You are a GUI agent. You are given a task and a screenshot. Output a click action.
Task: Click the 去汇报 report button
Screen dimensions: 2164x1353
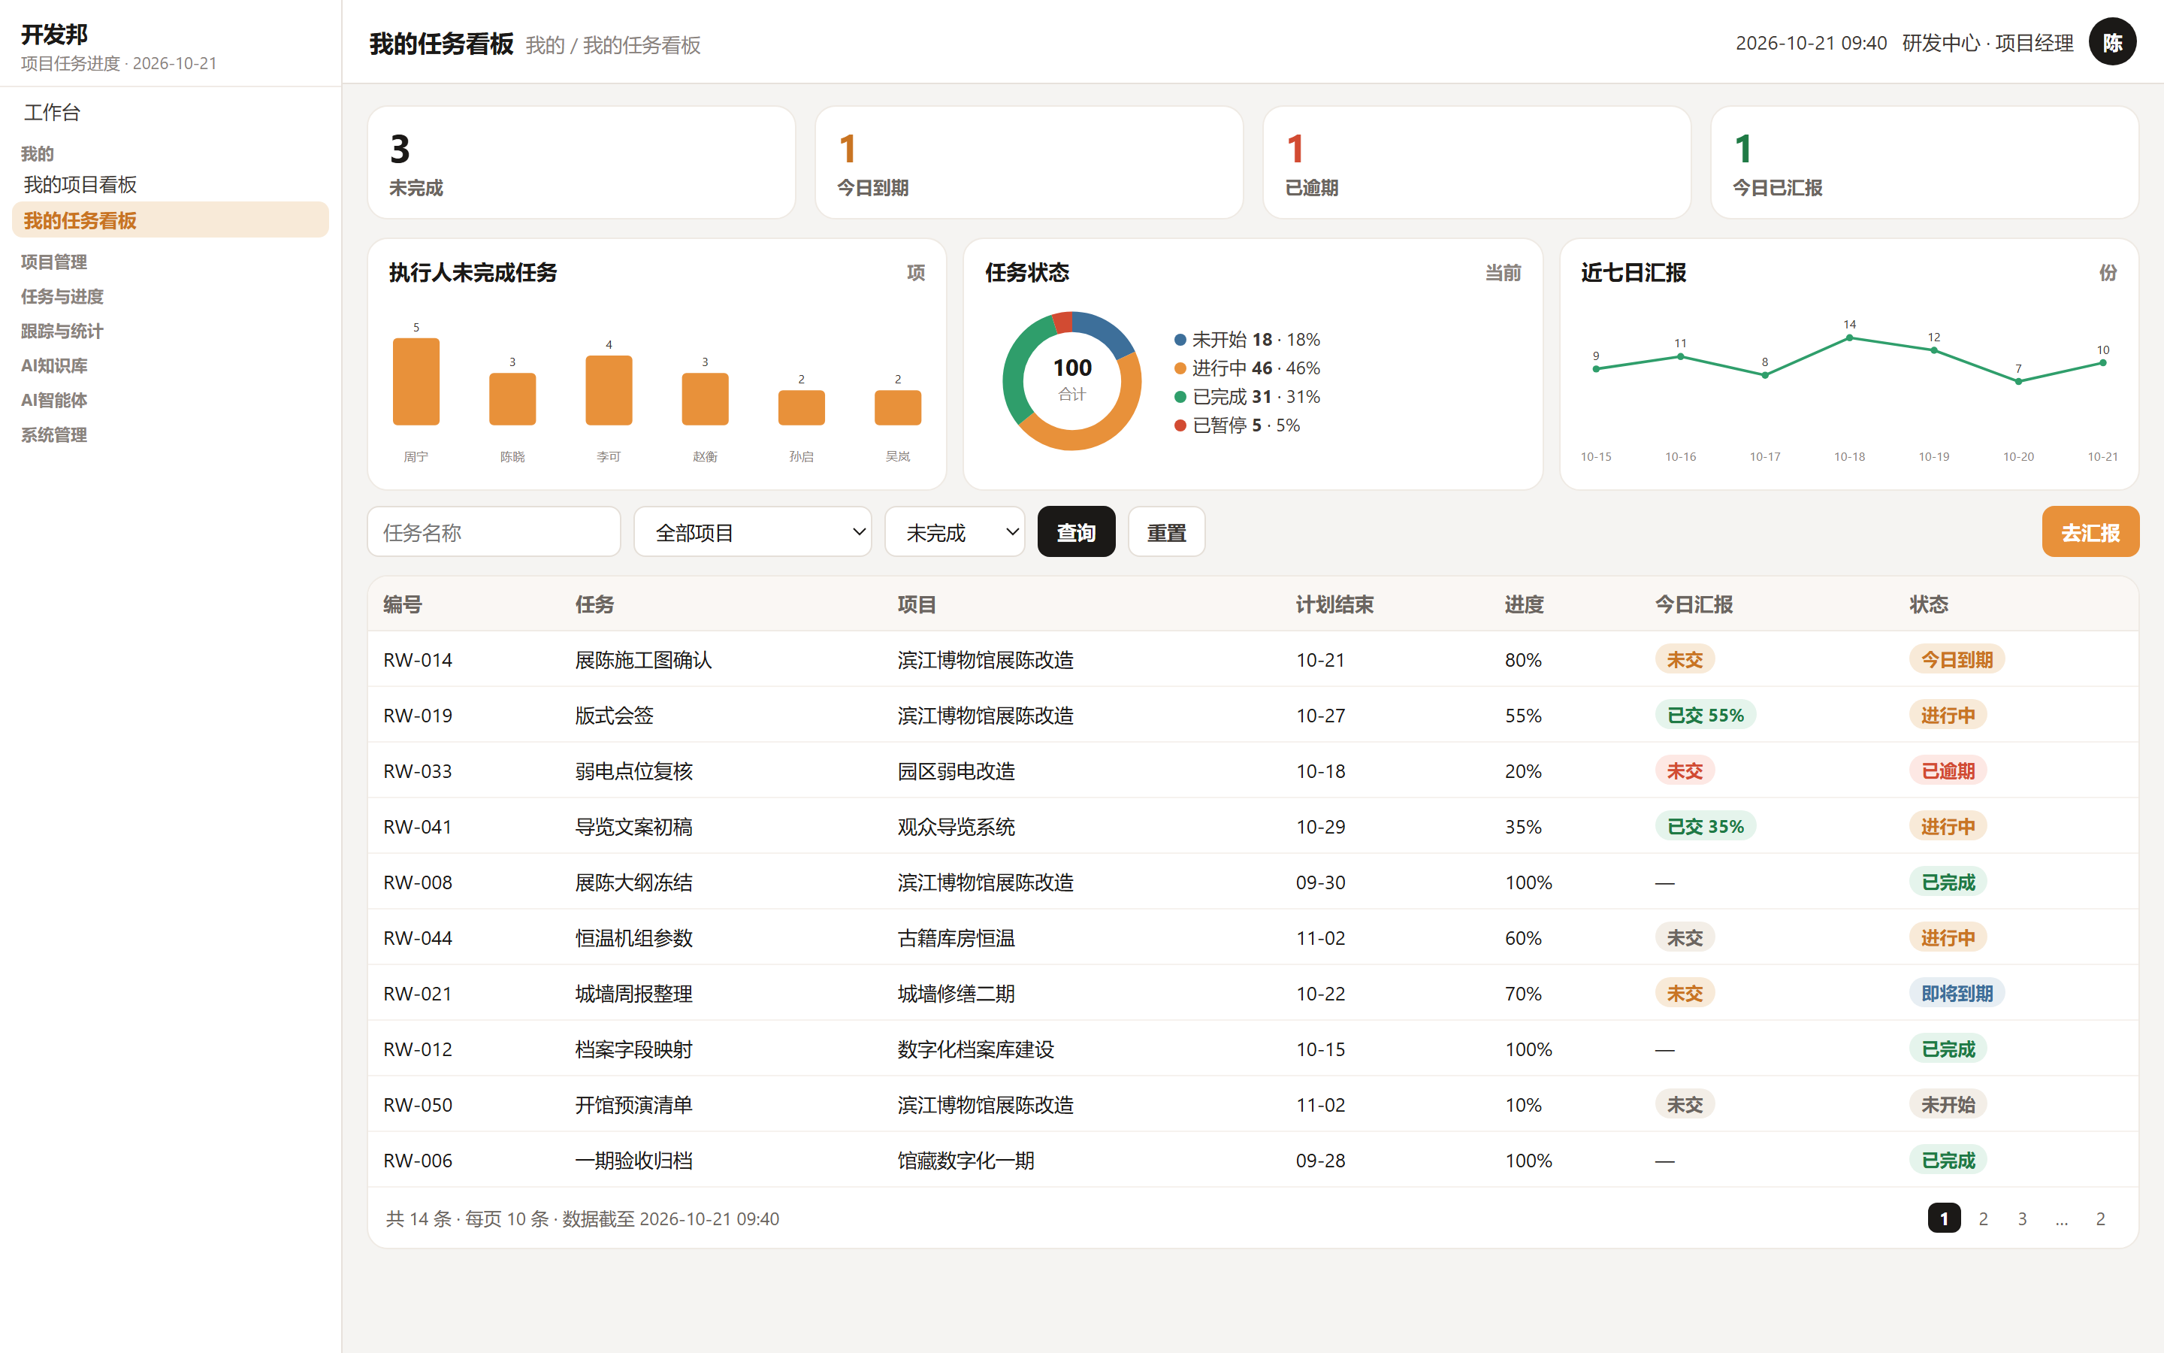pos(2090,532)
